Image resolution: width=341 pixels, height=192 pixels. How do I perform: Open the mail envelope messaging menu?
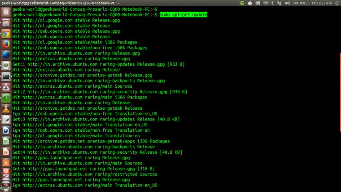[x=258, y=3]
